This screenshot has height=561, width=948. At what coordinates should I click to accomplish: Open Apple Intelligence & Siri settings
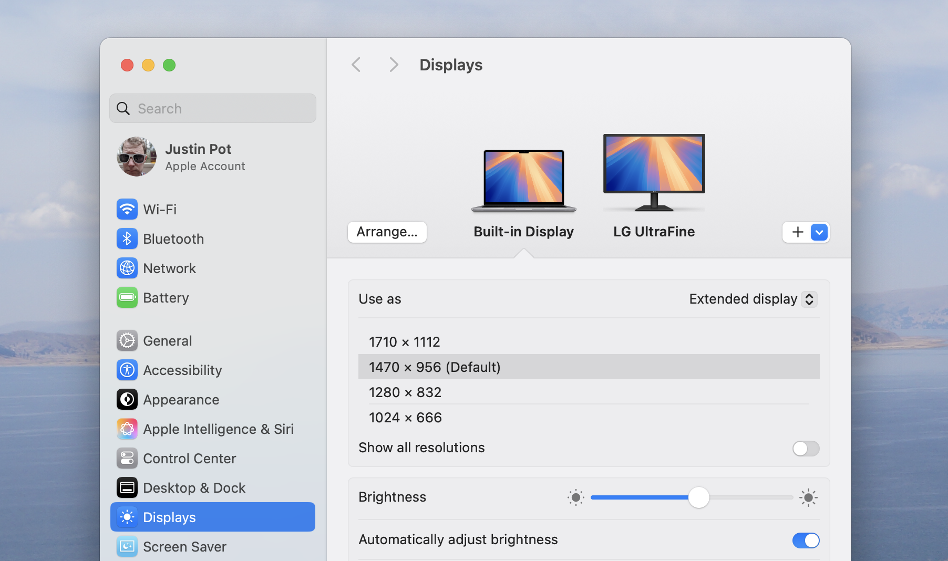pyautogui.click(x=213, y=429)
